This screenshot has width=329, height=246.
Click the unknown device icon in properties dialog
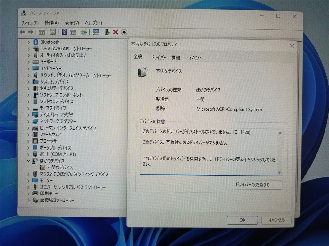[x=142, y=72]
